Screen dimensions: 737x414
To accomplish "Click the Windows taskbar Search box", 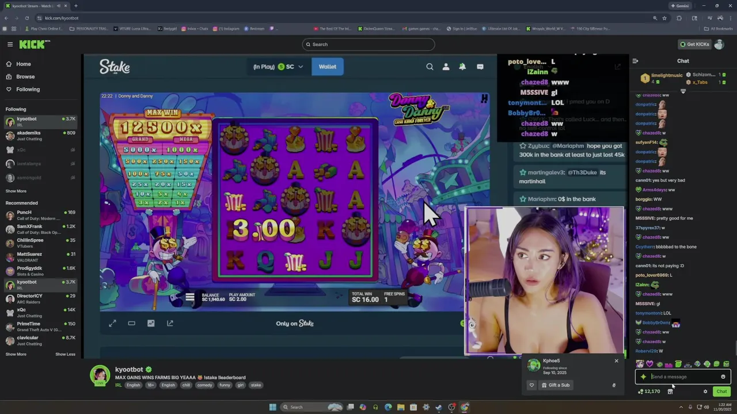I will tap(313, 407).
